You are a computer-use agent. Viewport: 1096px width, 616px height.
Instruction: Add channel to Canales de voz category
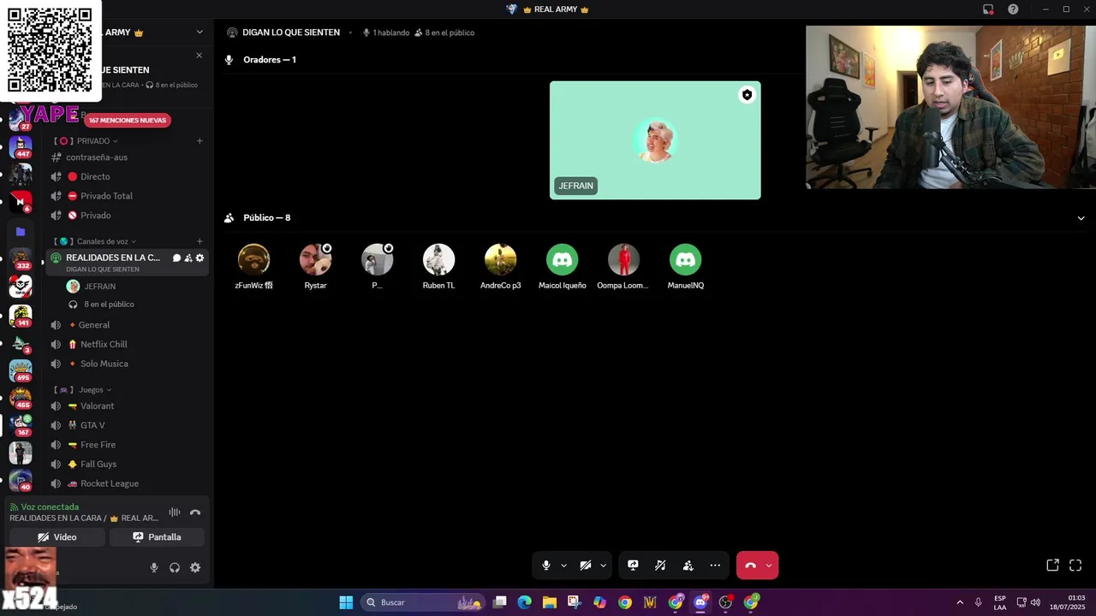coord(200,242)
